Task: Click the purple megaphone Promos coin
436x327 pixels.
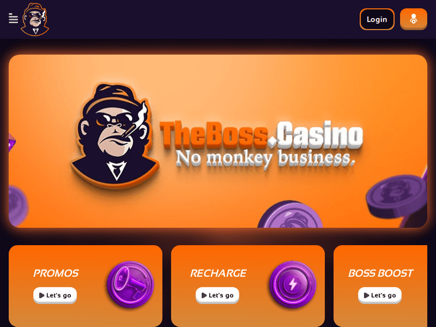Action: (130, 284)
